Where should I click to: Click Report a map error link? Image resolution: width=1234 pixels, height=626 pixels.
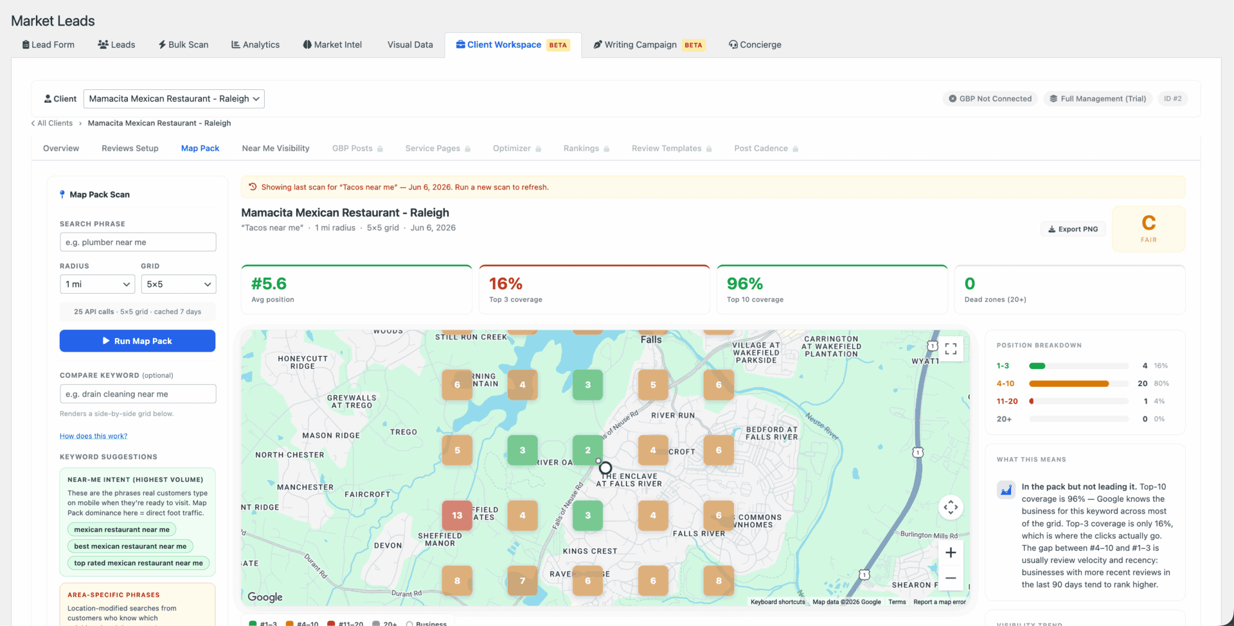pyautogui.click(x=940, y=602)
